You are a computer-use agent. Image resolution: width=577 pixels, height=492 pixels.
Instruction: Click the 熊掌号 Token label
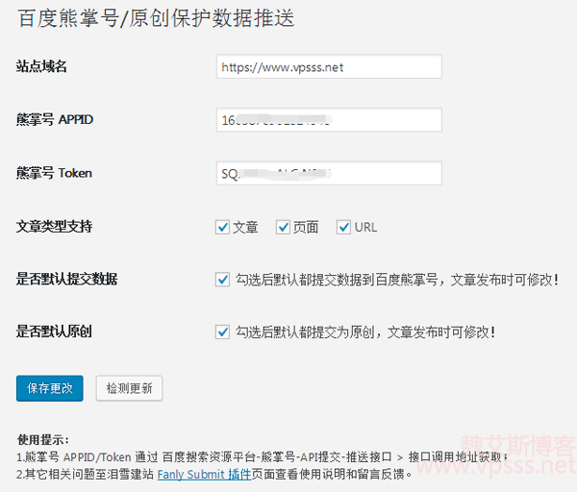[x=55, y=173]
